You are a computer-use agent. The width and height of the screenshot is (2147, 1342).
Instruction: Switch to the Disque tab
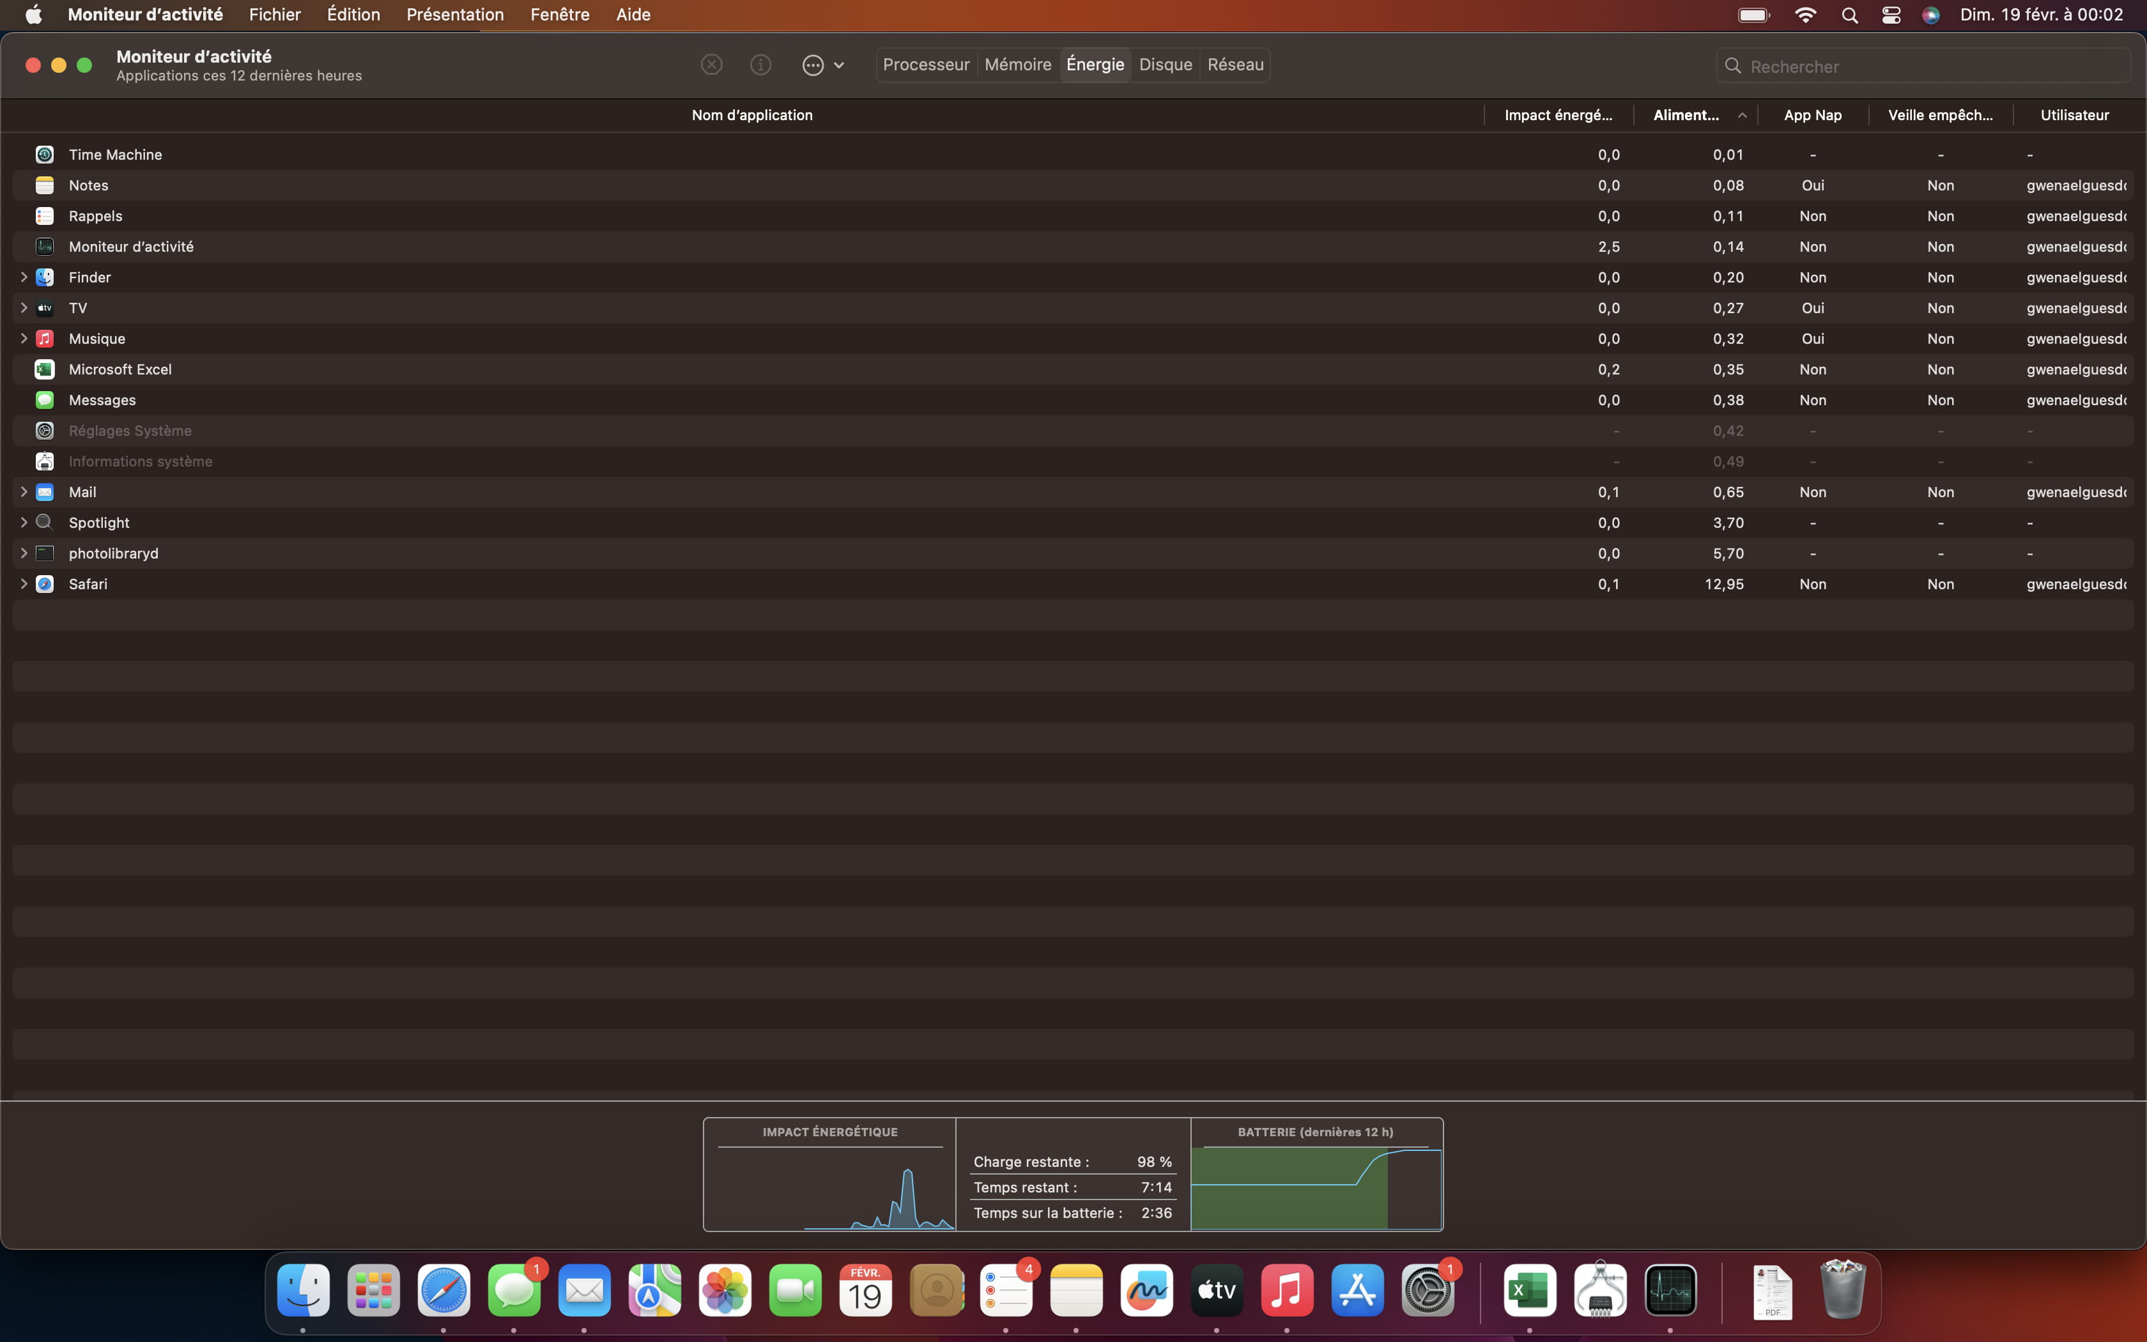[1165, 65]
